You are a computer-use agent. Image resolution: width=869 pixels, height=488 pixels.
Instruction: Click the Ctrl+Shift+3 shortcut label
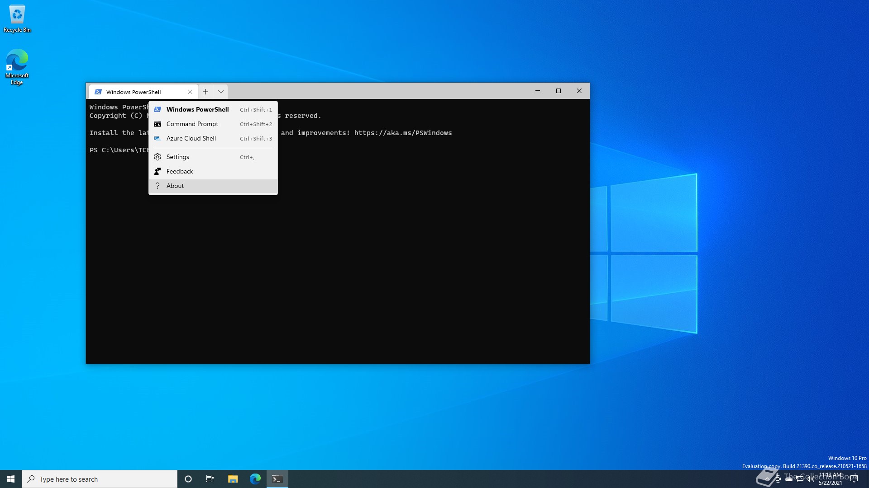point(256,139)
